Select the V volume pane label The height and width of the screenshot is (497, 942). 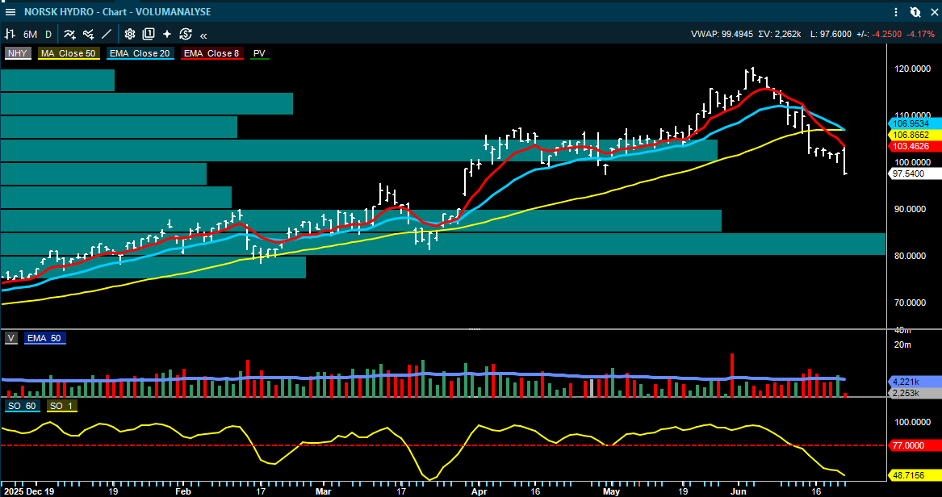pyautogui.click(x=10, y=338)
